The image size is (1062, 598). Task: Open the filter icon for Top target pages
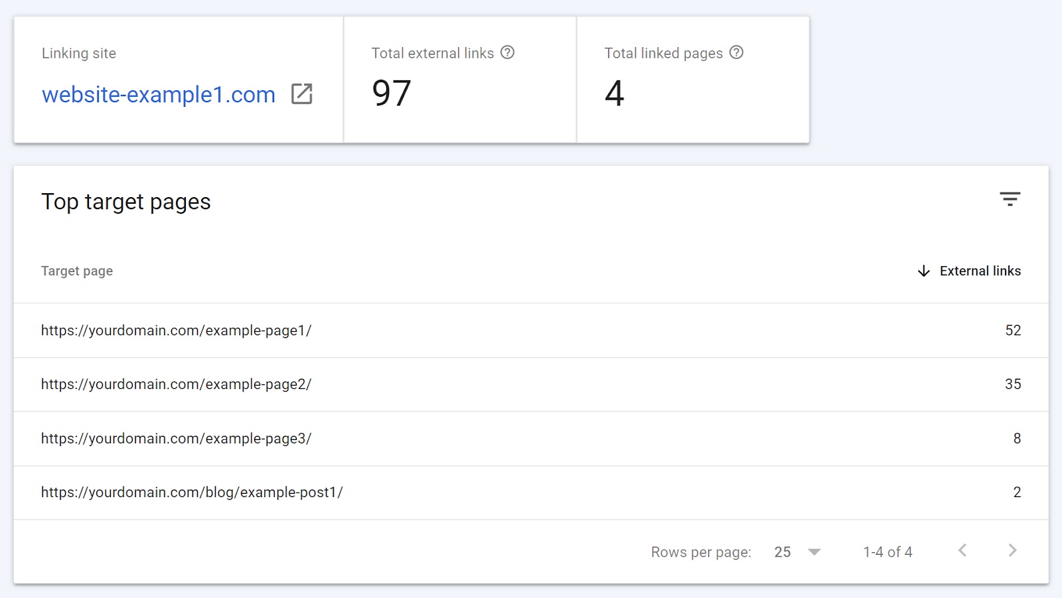tap(1010, 198)
